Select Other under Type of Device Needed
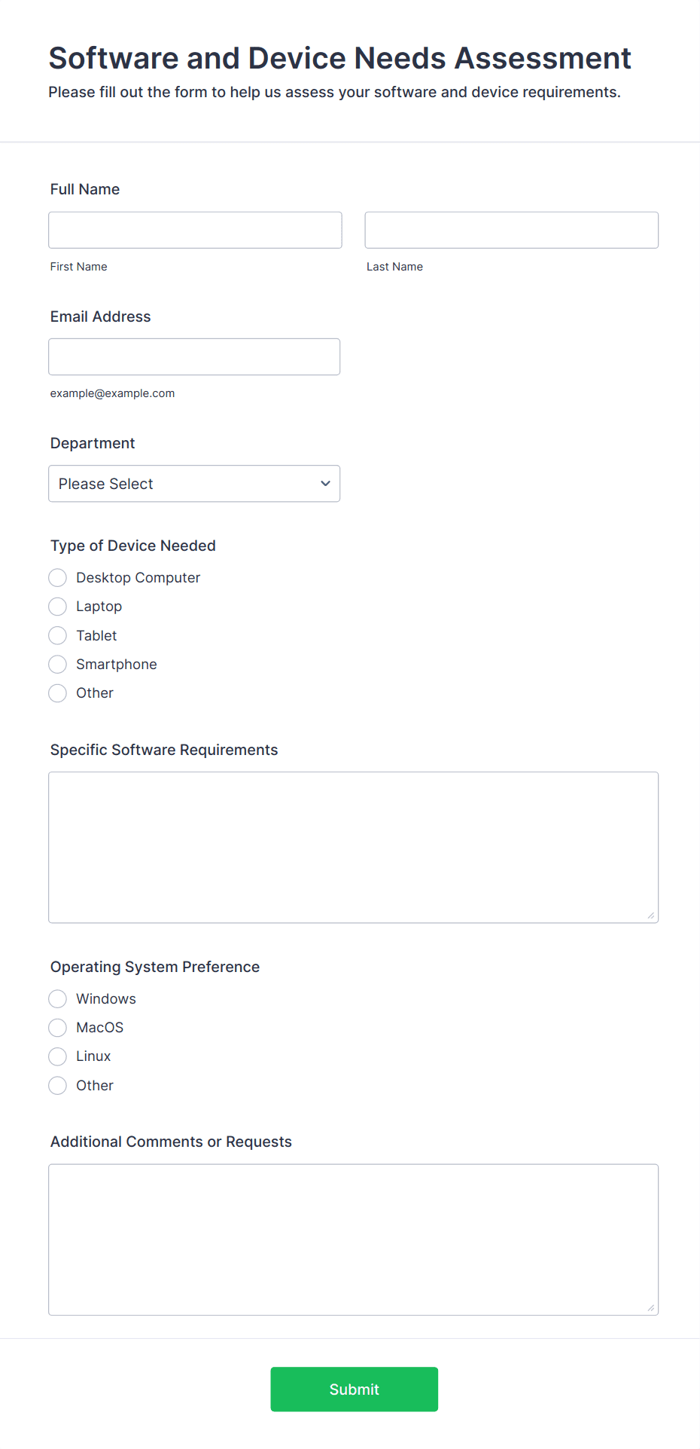This screenshot has width=700, height=1449. 58,693
